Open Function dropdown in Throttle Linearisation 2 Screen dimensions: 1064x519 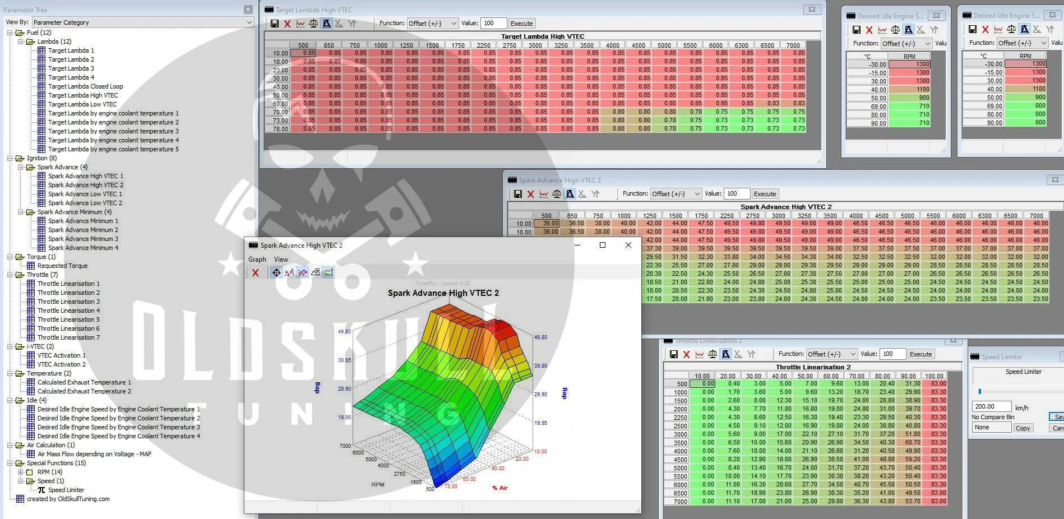click(831, 354)
